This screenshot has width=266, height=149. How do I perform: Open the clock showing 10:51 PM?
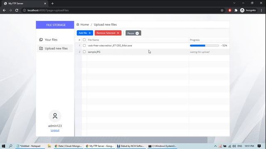coord(249,146)
